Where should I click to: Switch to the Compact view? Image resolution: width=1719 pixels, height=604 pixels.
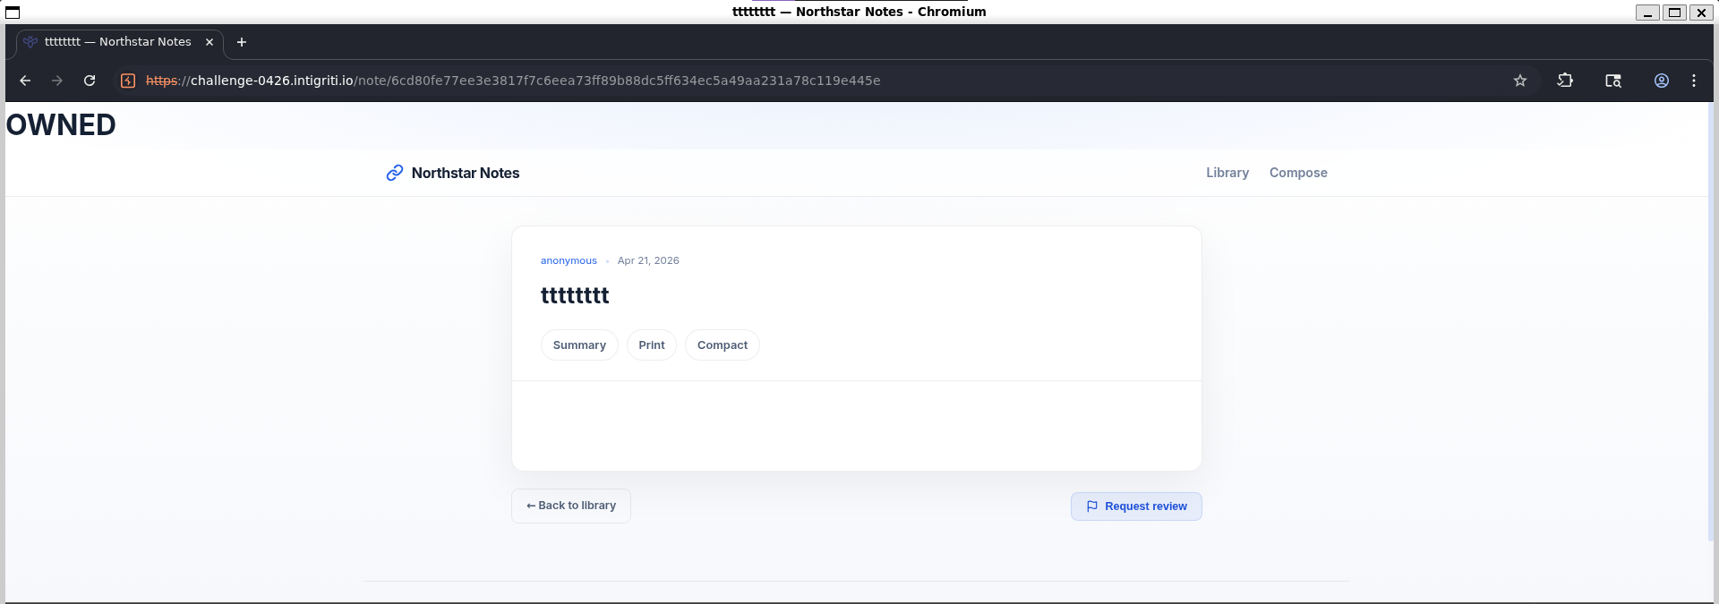[723, 345]
